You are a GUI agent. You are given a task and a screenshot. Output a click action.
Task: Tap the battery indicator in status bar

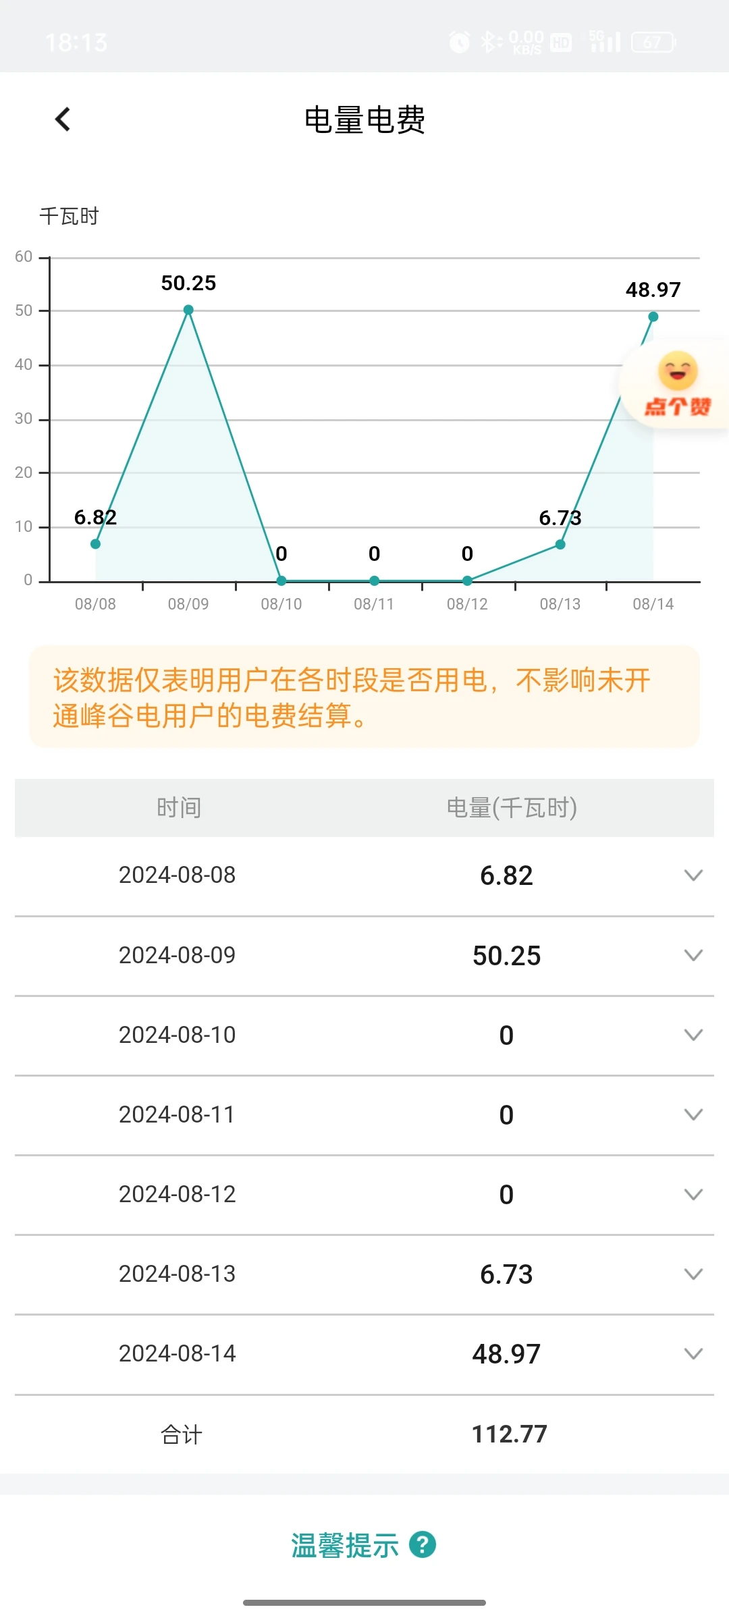(x=653, y=43)
